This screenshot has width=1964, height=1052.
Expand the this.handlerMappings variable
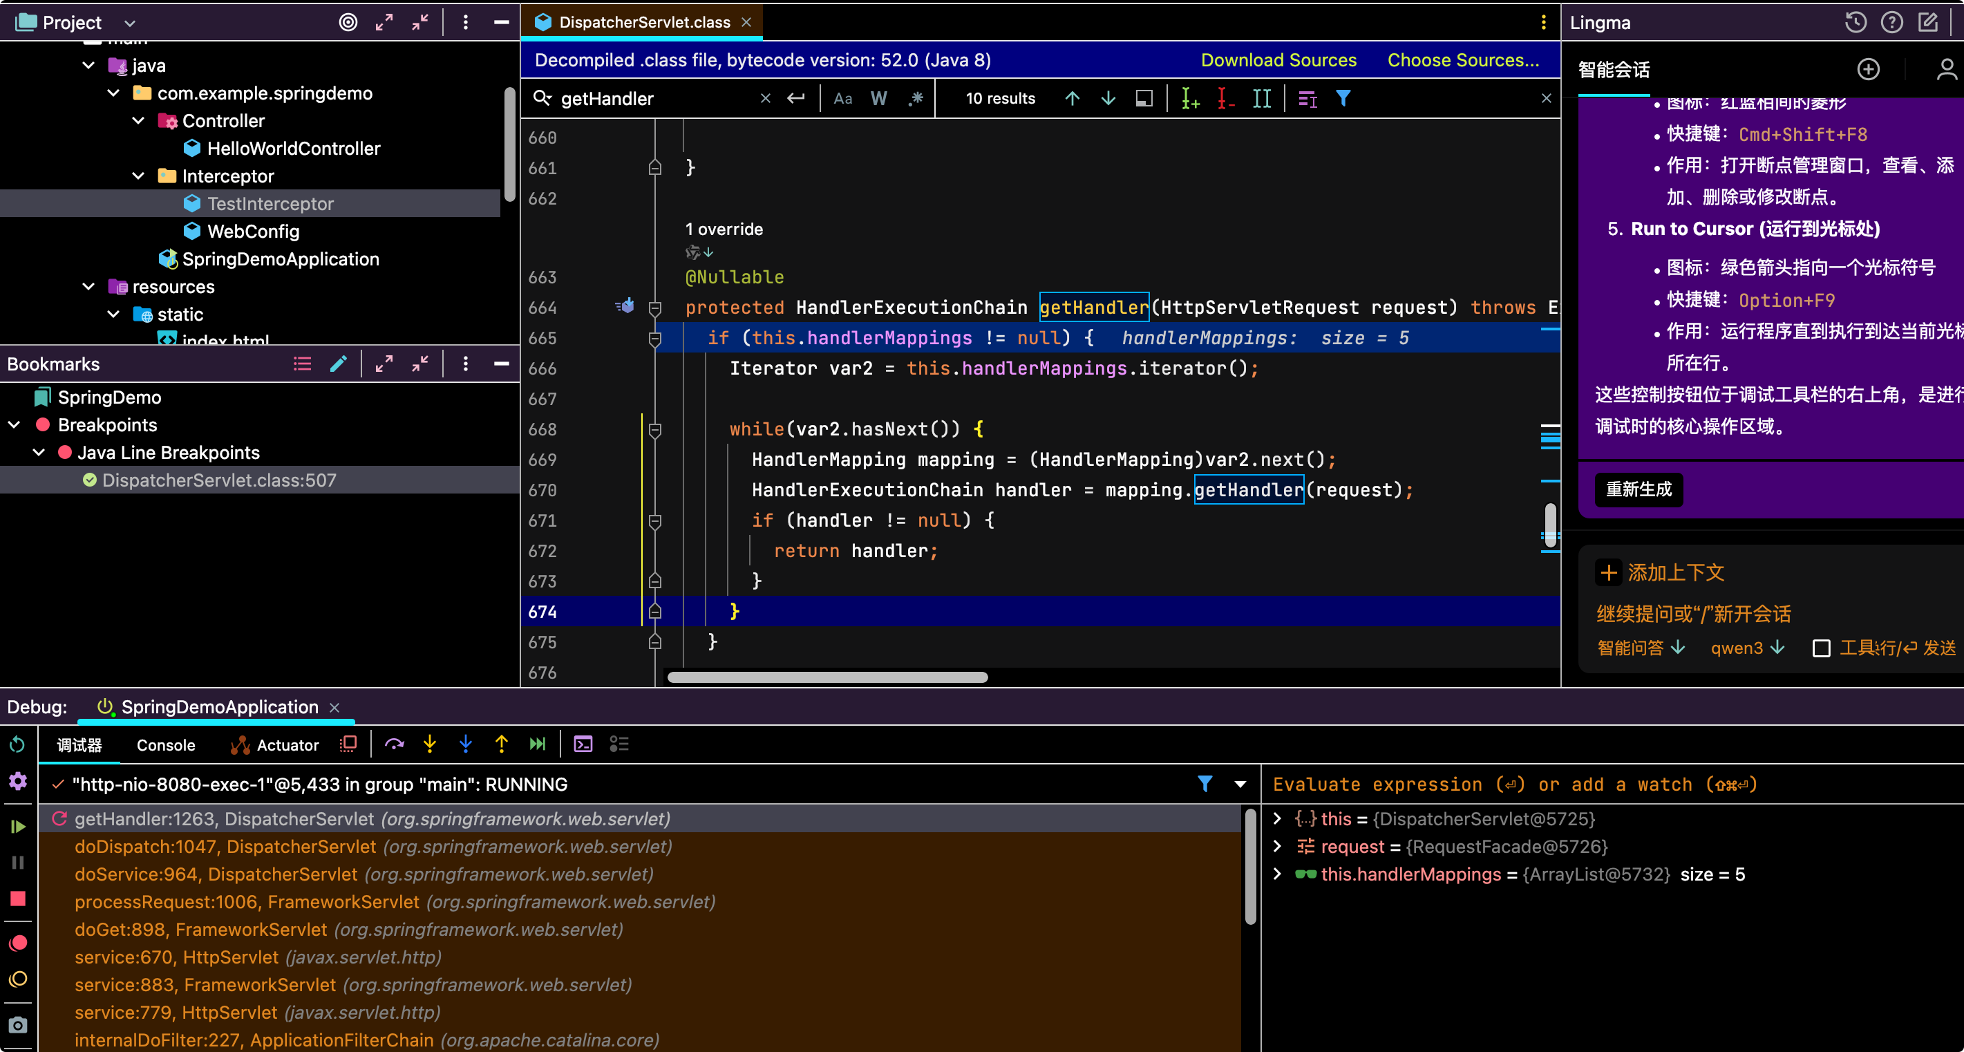coord(1277,874)
